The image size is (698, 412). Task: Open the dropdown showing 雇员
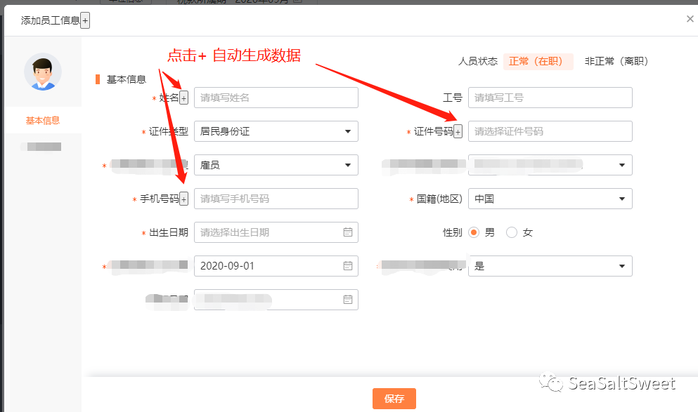click(x=276, y=165)
